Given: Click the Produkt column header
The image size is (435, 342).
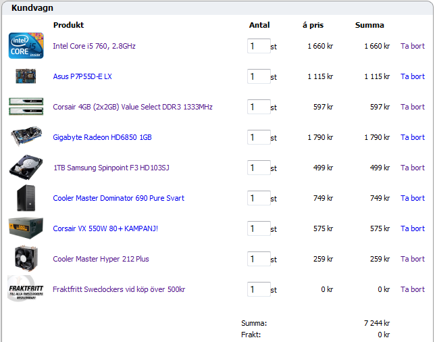Looking at the screenshot, I should click(x=68, y=25).
